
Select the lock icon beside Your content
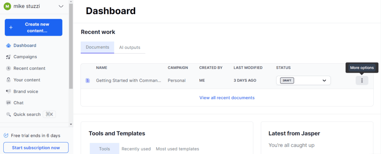[9, 80]
